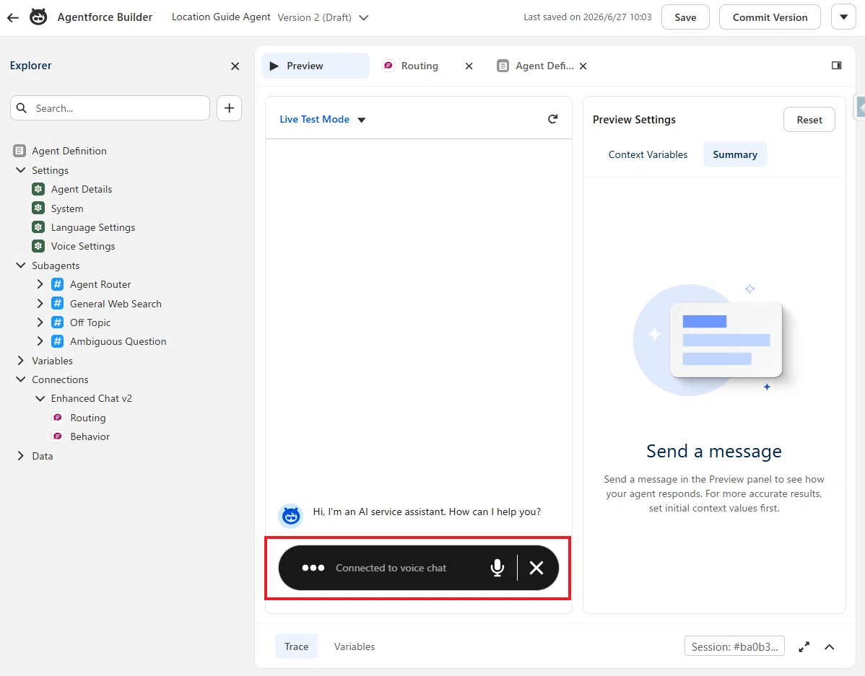Click the gear icon beside Voice Settings
The width and height of the screenshot is (865, 676).
(x=38, y=246)
